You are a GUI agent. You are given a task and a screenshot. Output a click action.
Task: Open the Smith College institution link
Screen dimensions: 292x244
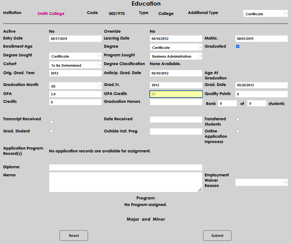51,14
